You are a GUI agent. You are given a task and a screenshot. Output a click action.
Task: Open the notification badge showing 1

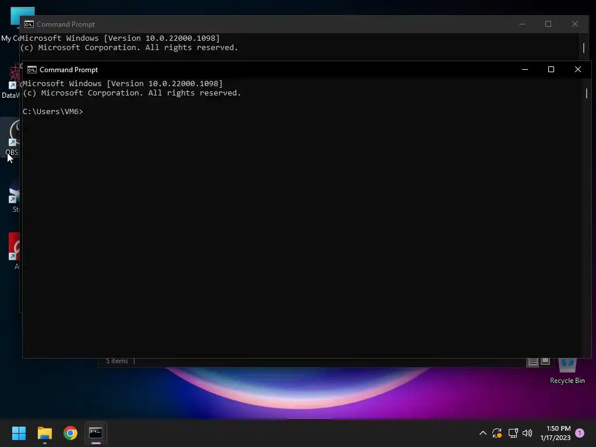pyautogui.click(x=580, y=433)
